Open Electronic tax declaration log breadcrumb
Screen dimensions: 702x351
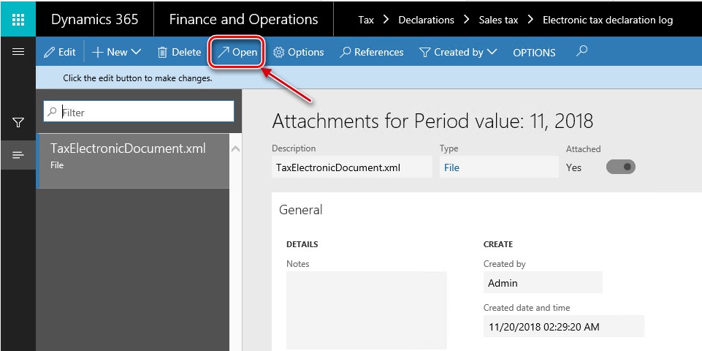[608, 20]
